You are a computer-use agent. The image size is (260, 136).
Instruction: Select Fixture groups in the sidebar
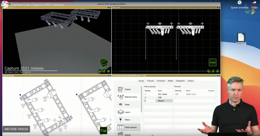click(x=129, y=127)
